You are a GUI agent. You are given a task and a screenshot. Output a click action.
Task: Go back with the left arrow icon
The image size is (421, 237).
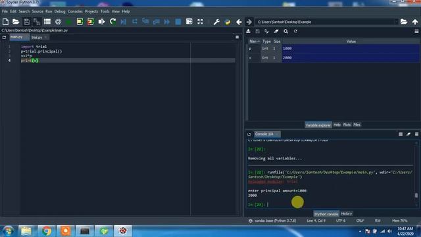pyautogui.click(x=239, y=22)
